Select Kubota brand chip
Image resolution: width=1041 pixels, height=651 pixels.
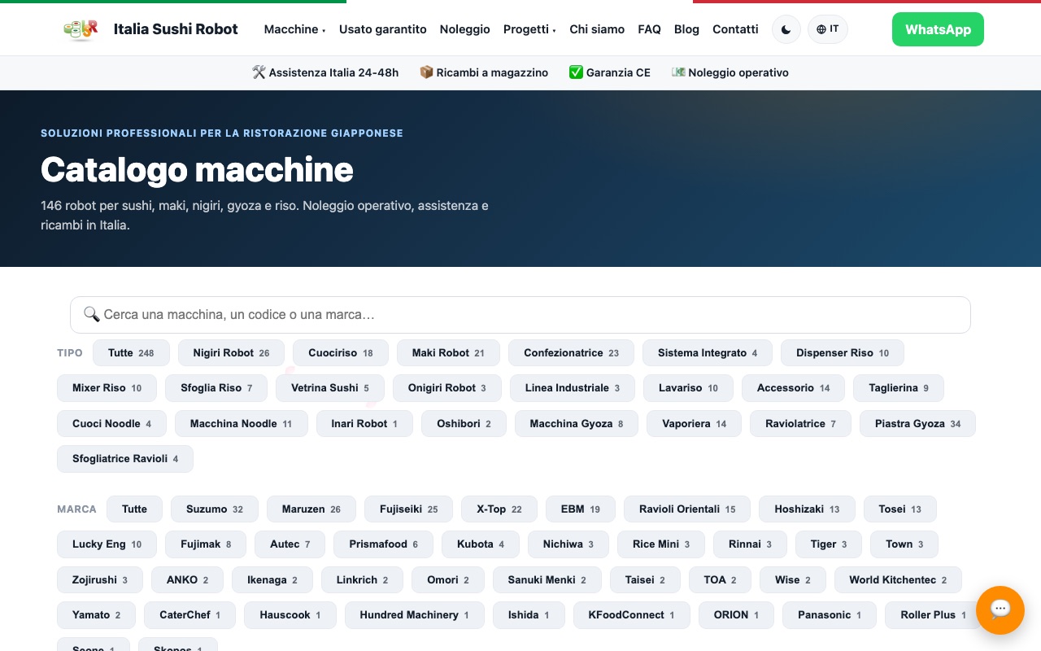click(x=481, y=544)
